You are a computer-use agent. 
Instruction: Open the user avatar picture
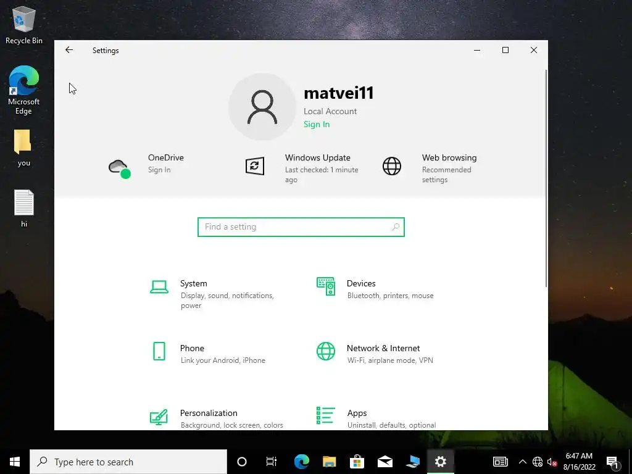click(262, 107)
